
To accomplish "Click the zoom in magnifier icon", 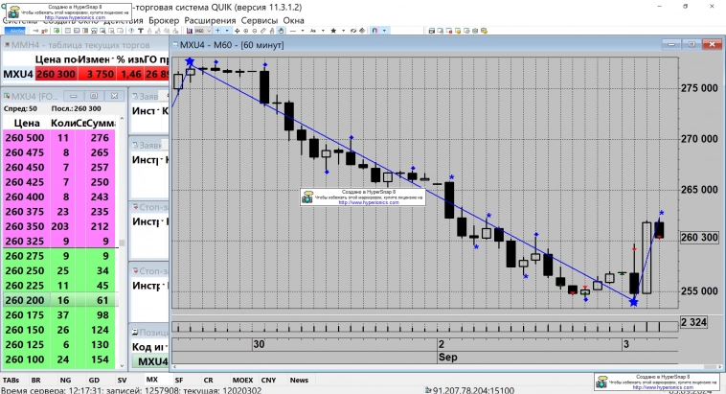I will click(x=246, y=31).
